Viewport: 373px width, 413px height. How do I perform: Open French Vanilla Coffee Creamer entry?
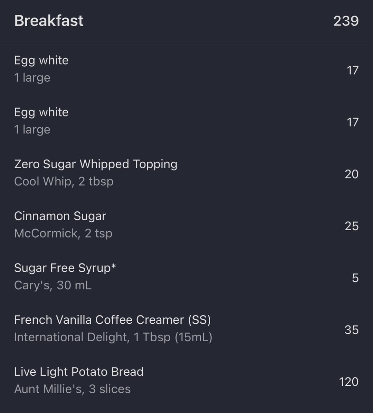186,329
